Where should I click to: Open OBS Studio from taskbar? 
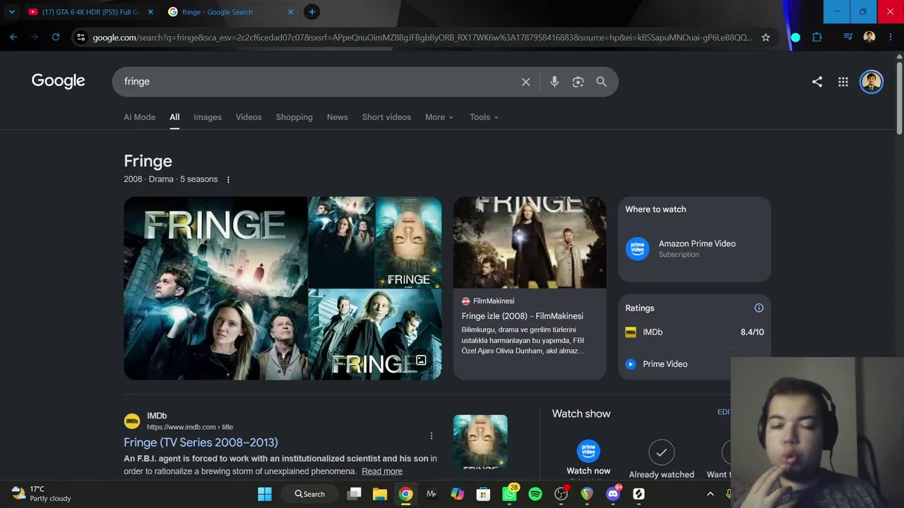561,494
